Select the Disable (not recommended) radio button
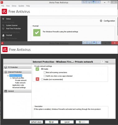Screen dimensions: 118x125 [42, 79]
